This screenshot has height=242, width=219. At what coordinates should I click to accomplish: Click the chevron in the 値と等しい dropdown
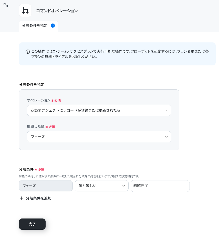point(124,186)
